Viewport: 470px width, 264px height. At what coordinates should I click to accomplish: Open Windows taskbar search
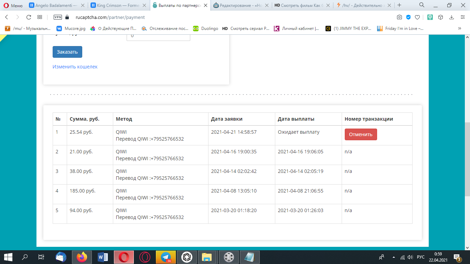pyautogui.click(x=25, y=257)
